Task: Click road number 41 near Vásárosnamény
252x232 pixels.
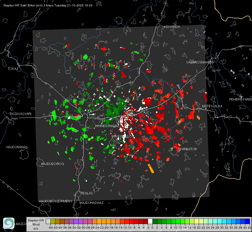Action: (x=196, y=75)
